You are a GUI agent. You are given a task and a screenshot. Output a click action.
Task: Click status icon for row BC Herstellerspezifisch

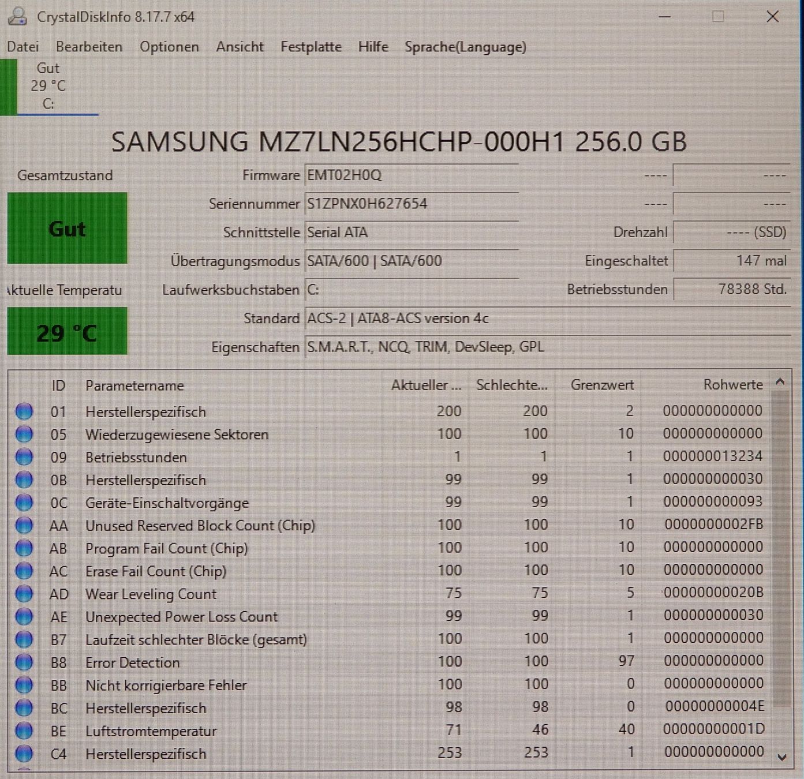pyautogui.click(x=24, y=707)
